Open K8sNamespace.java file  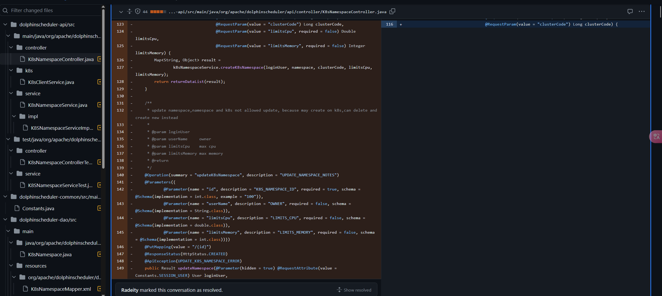pyautogui.click(x=50, y=254)
